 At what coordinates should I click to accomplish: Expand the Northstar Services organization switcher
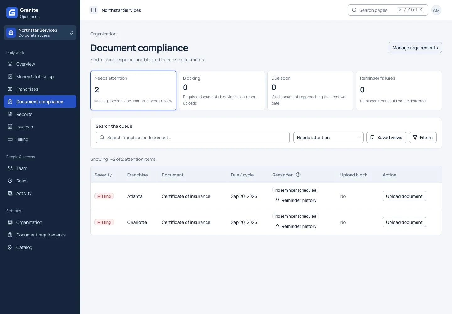coord(40,33)
